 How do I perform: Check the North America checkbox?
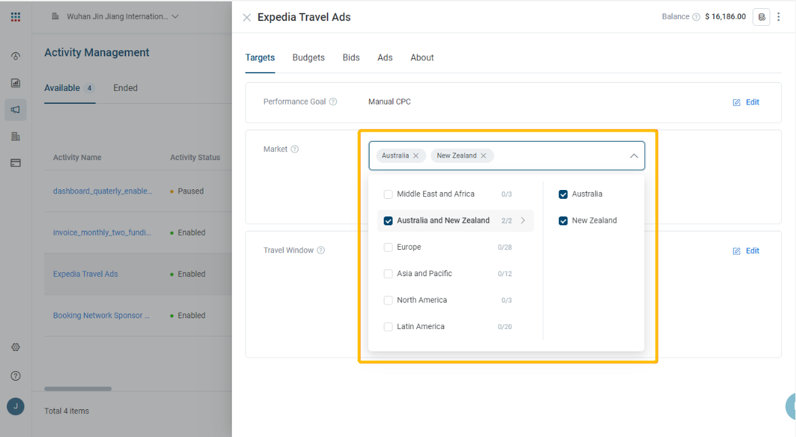tap(389, 300)
